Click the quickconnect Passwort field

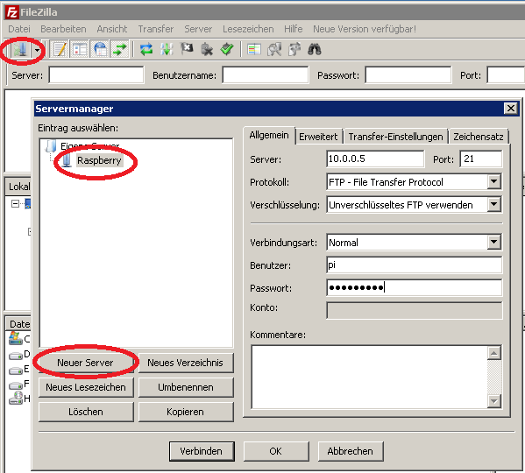[408, 75]
